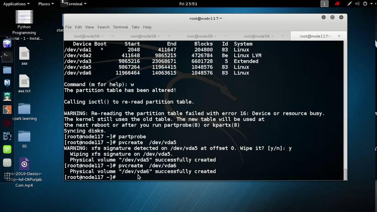Click 'The partition table has been altered!'
377x212 pixels.
[x=120, y=90]
